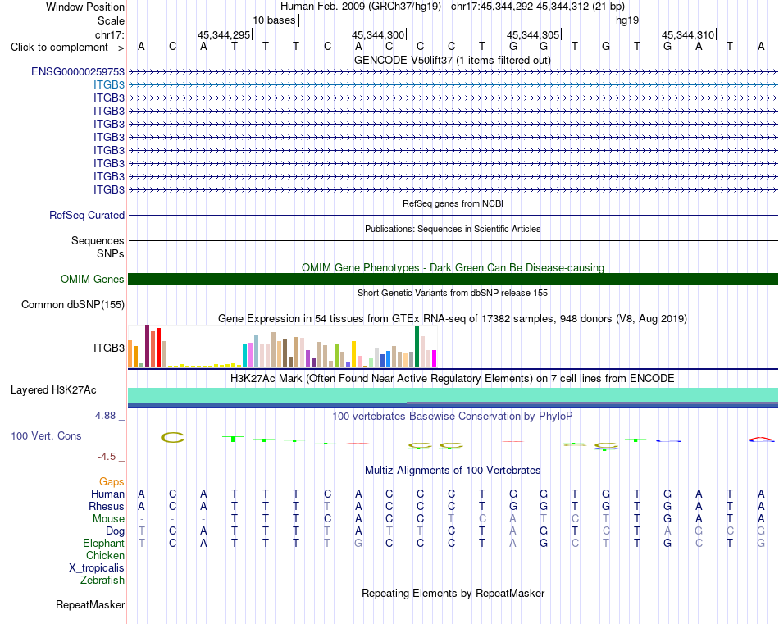Click the Multiz Alignments of 100 Vertebrates title

point(453,470)
